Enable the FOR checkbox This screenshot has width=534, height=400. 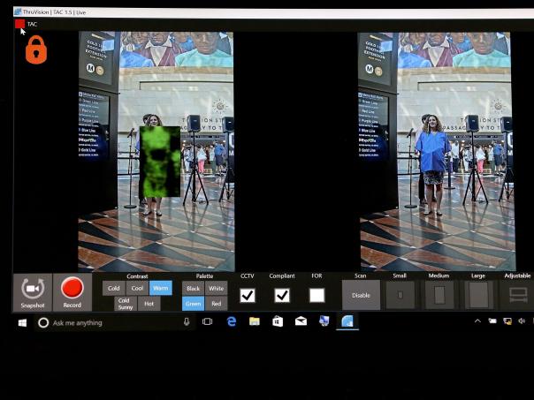click(x=317, y=295)
